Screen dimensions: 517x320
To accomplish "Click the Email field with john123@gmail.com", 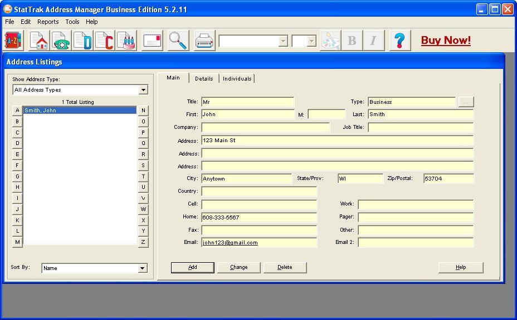I will [259, 243].
